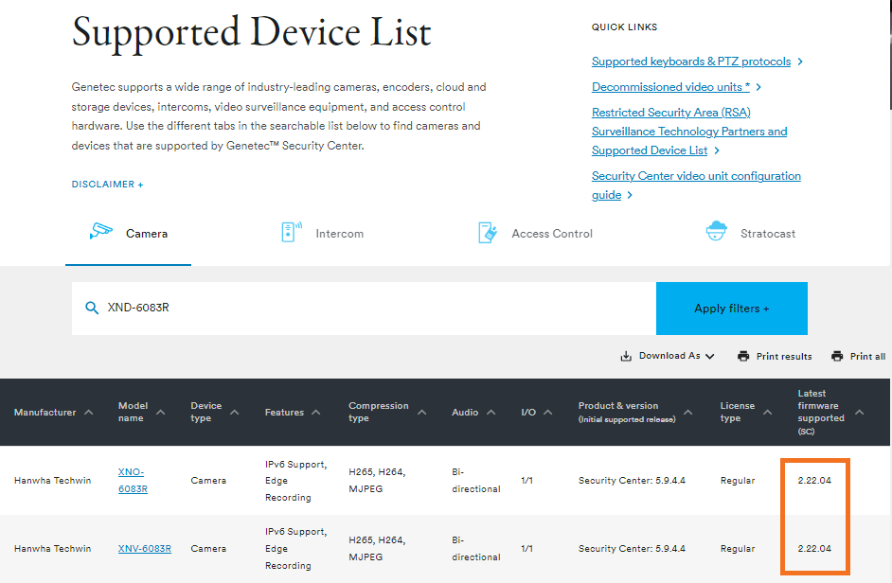Sort by I/O column arrow
The height and width of the screenshot is (583, 892).
tap(548, 412)
